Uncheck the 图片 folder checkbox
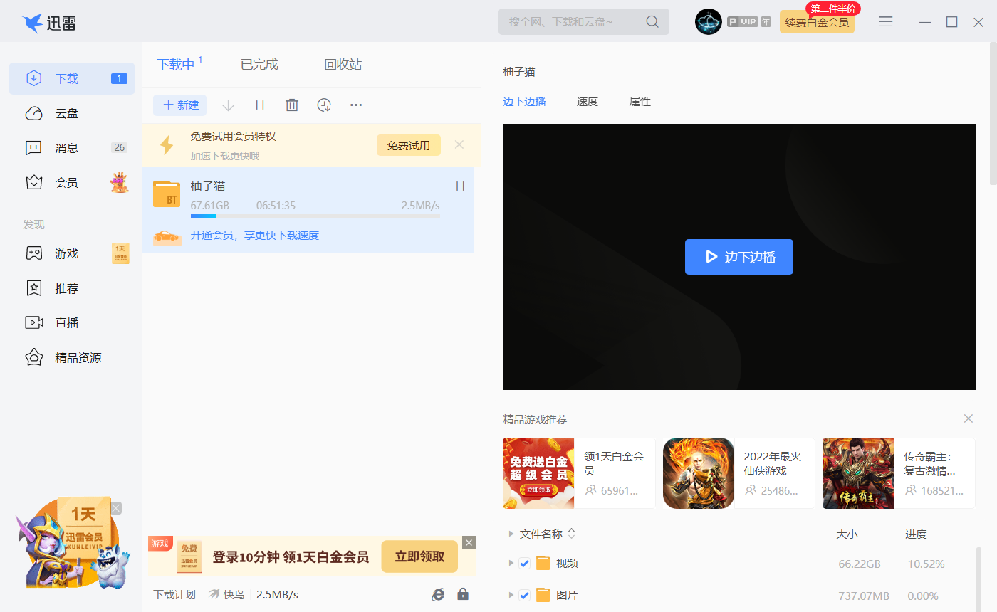This screenshot has height=612, width=997. (x=525, y=595)
